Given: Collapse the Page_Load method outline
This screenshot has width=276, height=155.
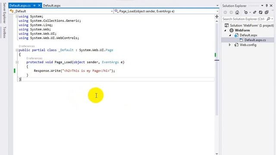Looking at the screenshot, I should [17, 62].
